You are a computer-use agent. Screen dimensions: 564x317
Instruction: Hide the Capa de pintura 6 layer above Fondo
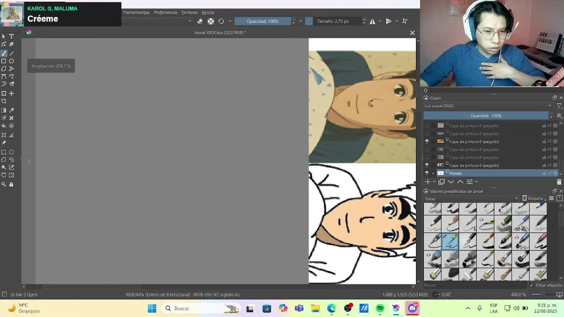(x=427, y=165)
